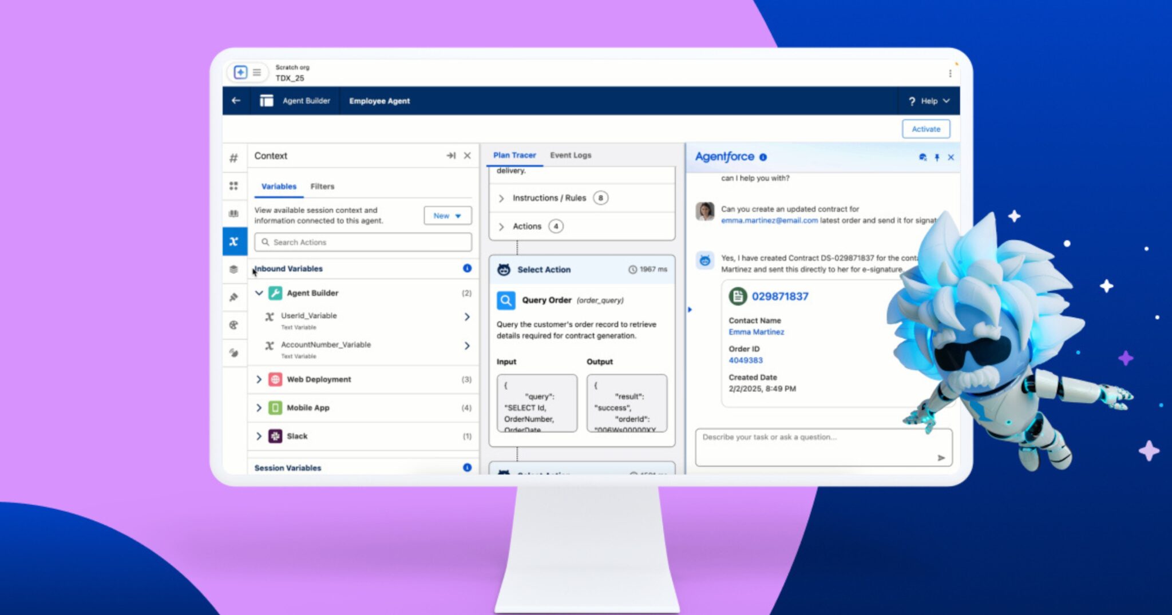Expand the Slack variables group
Image resolution: width=1172 pixels, height=615 pixels.
click(x=259, y=436)
